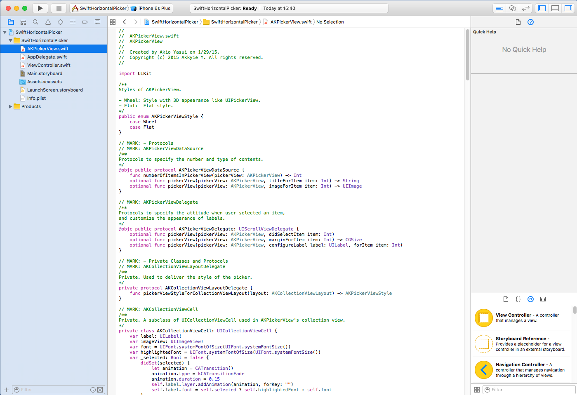Click the Run (play) button
The width and height of the screenshot is (577, 395).
pos(40,8)
